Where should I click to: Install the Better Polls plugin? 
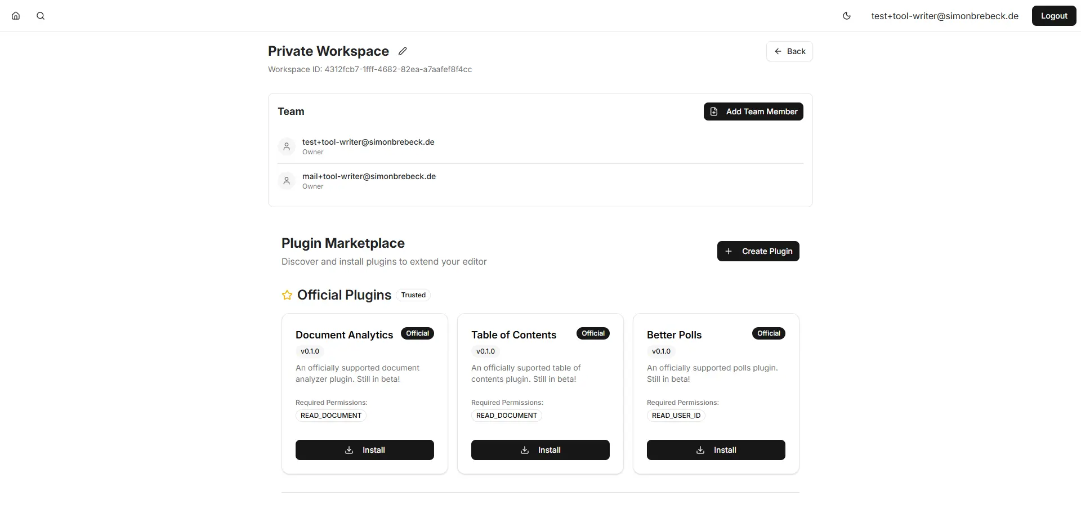click(716, 450)
